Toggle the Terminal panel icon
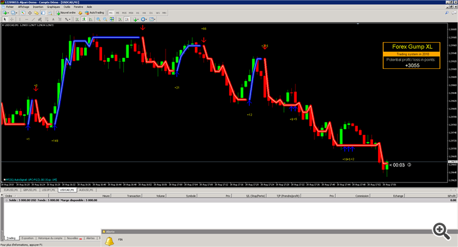The image size is (458, 247). coord(43,13)
